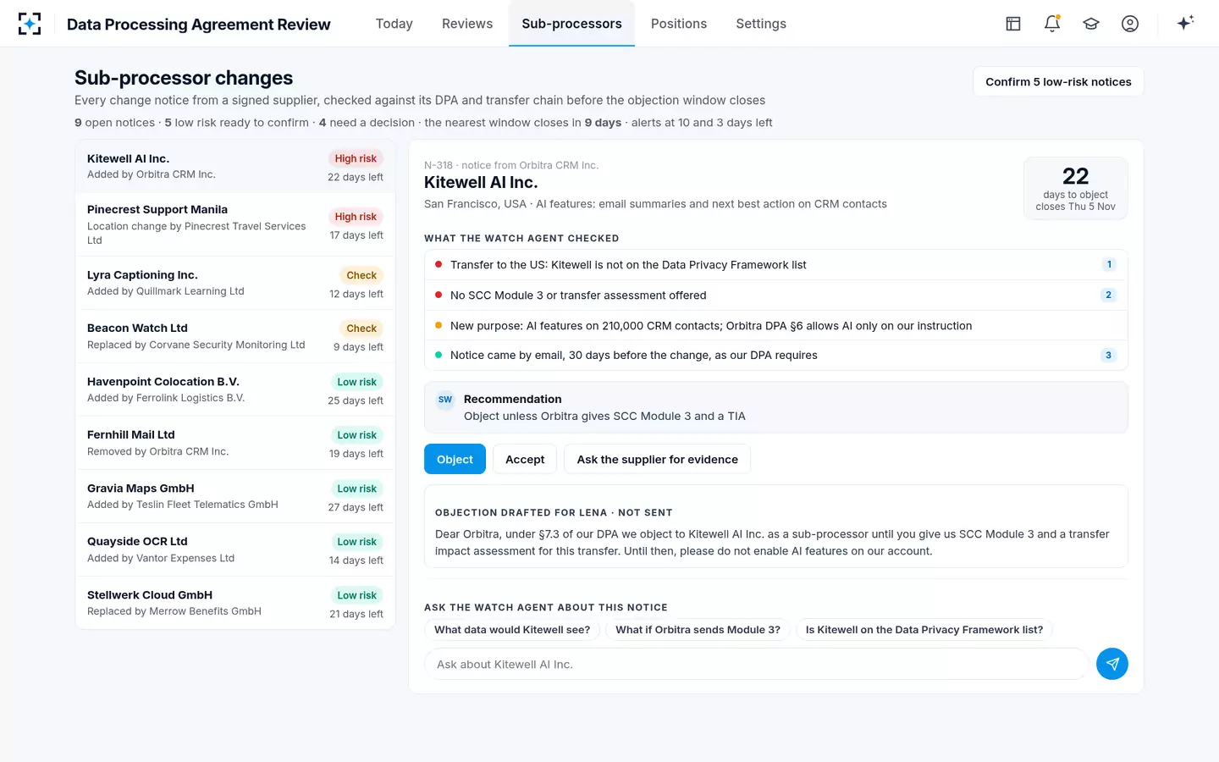Confirm 5 low-risk notices

click(x=1058, y=81)
